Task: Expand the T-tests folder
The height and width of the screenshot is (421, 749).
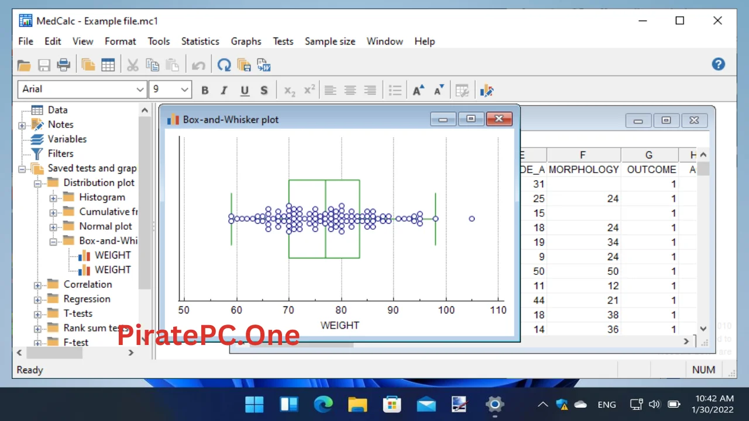Action: click(37, 315)
